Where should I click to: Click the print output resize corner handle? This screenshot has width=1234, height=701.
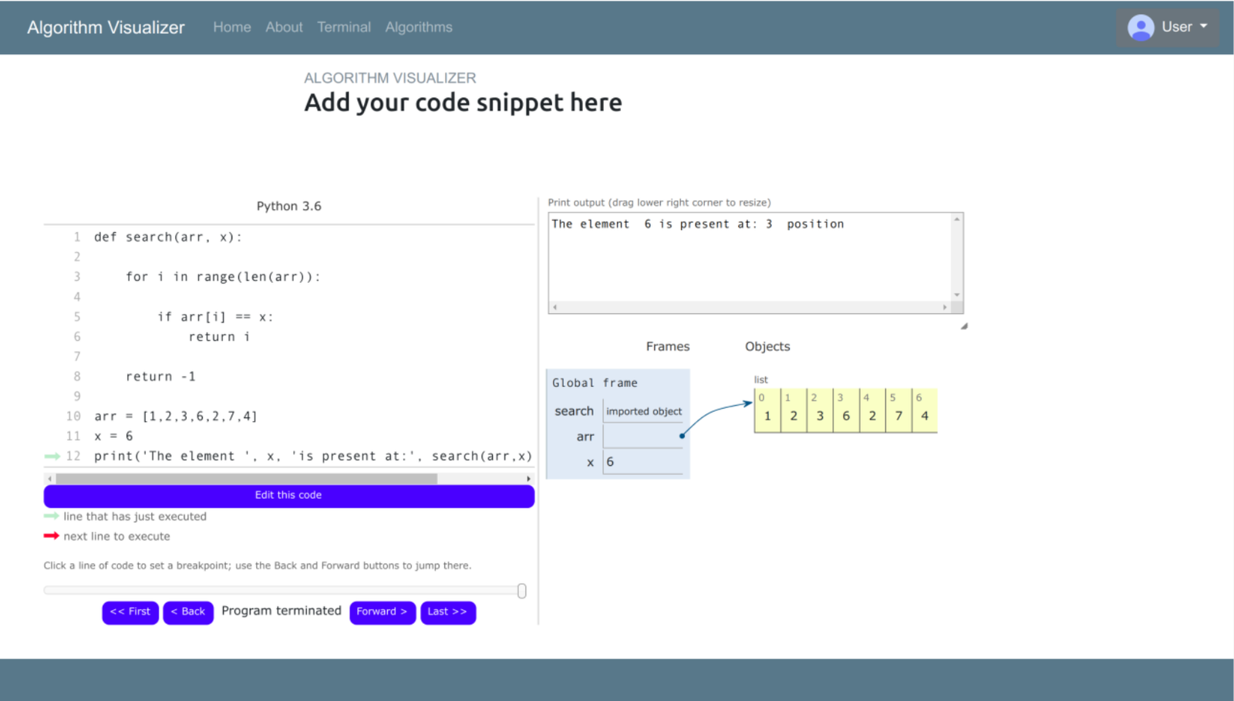point(963,326)
